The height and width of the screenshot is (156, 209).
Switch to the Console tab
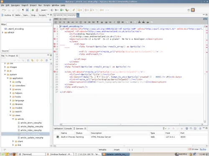[68, 129]
